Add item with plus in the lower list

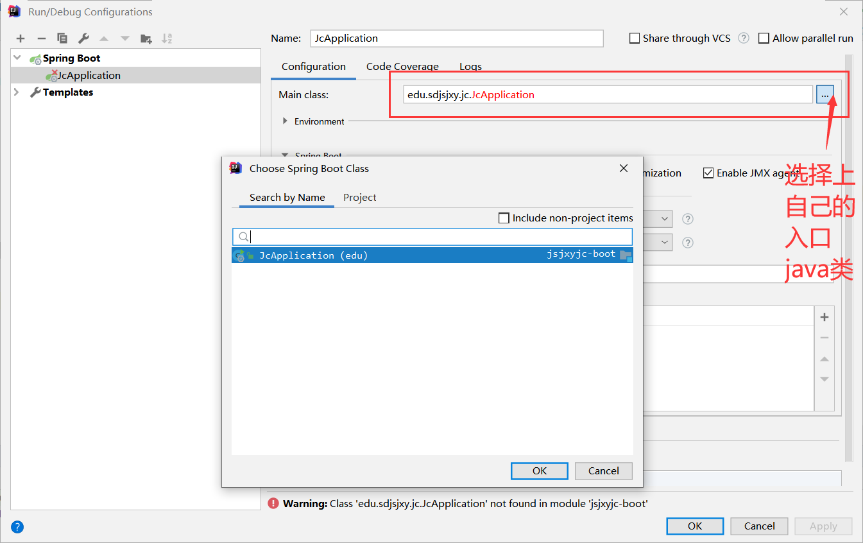825,317
